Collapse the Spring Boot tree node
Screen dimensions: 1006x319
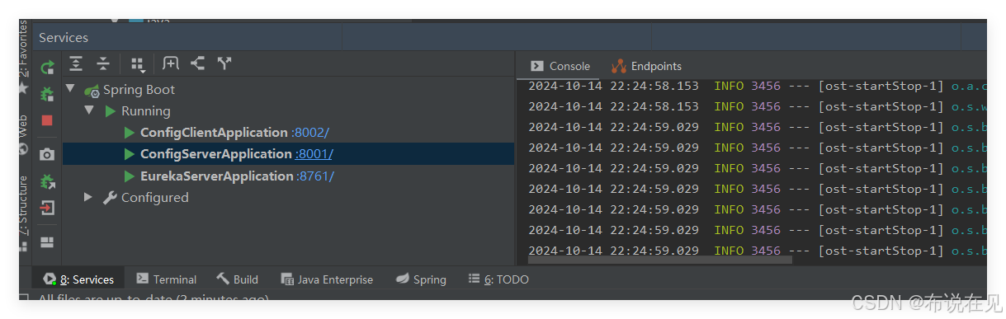[x=70, y=89]
